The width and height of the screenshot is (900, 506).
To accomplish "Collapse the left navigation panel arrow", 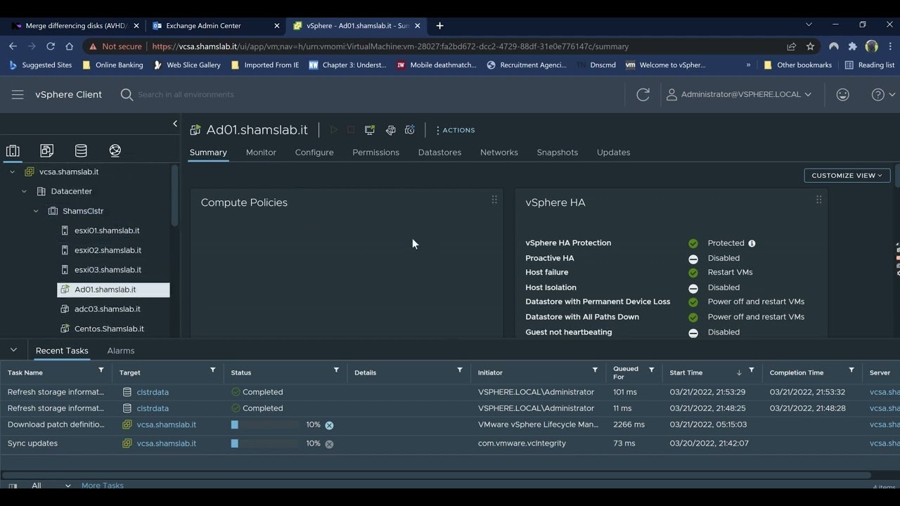I will pyautogui.click(x=175, y=124).
